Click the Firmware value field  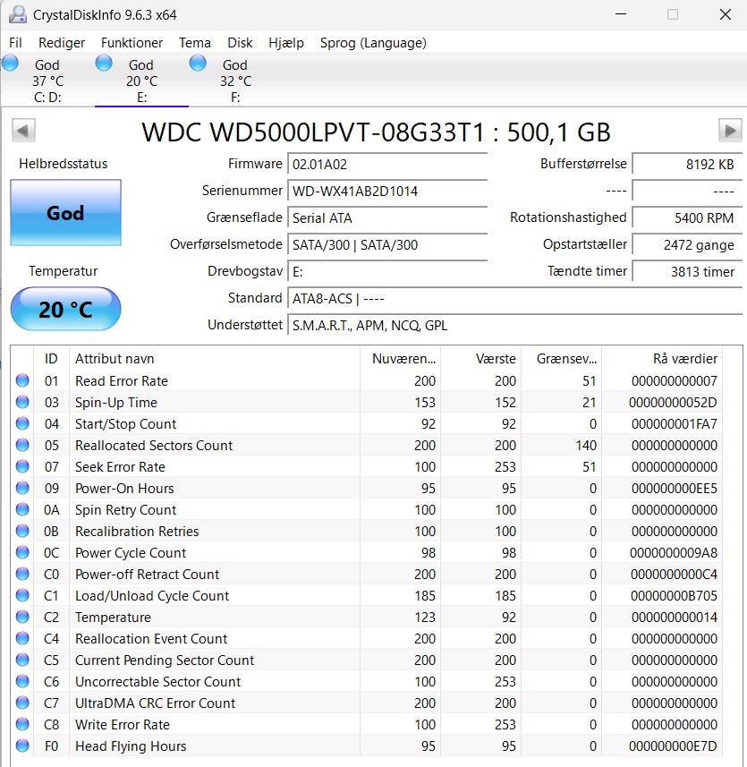pyautogui.click(x=387, y=165)
